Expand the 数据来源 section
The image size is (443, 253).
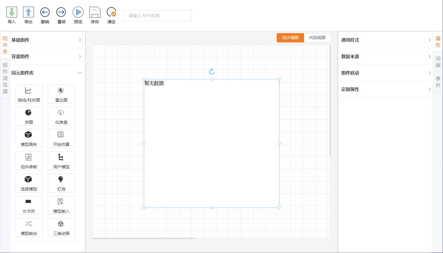coord(386,56)
